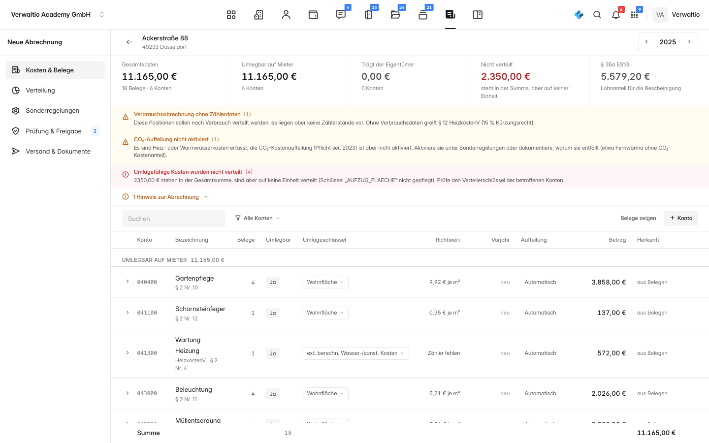The width and height of the screenshot is (709, 443).
Task: Expand account row 041300 Wartung Heizung
Action: click(x=128, y=353)
